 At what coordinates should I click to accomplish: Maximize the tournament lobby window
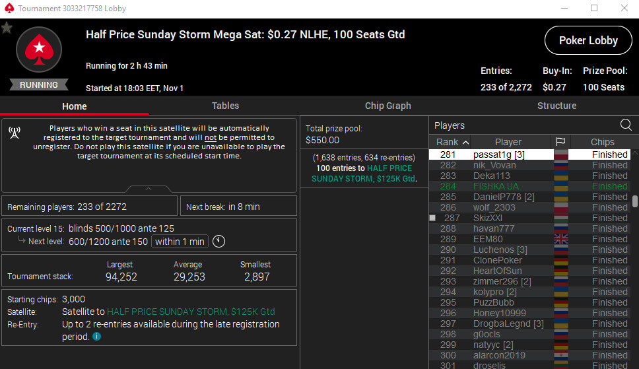(x=594, y=8)
